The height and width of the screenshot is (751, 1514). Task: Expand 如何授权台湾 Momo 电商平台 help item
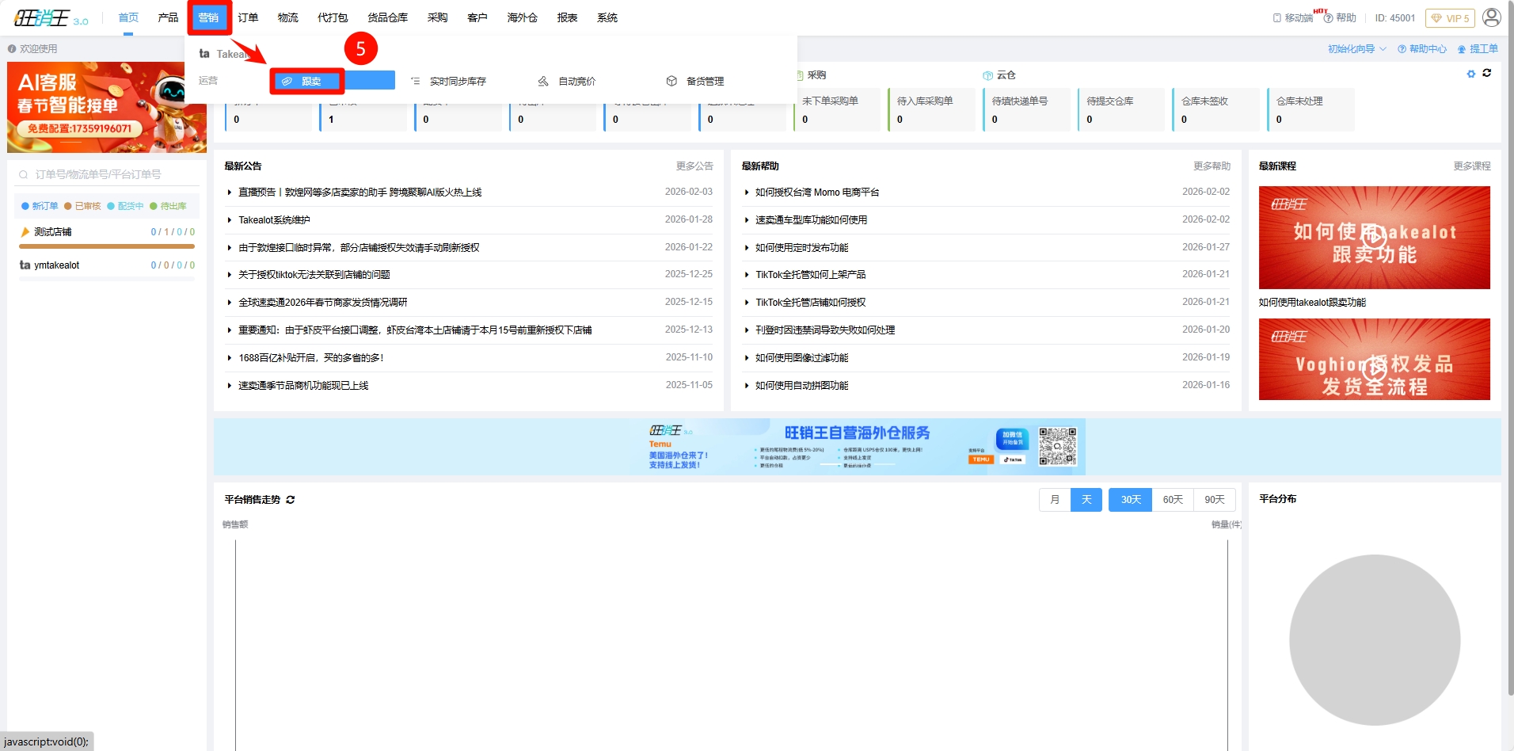click(x=747, y=193)
